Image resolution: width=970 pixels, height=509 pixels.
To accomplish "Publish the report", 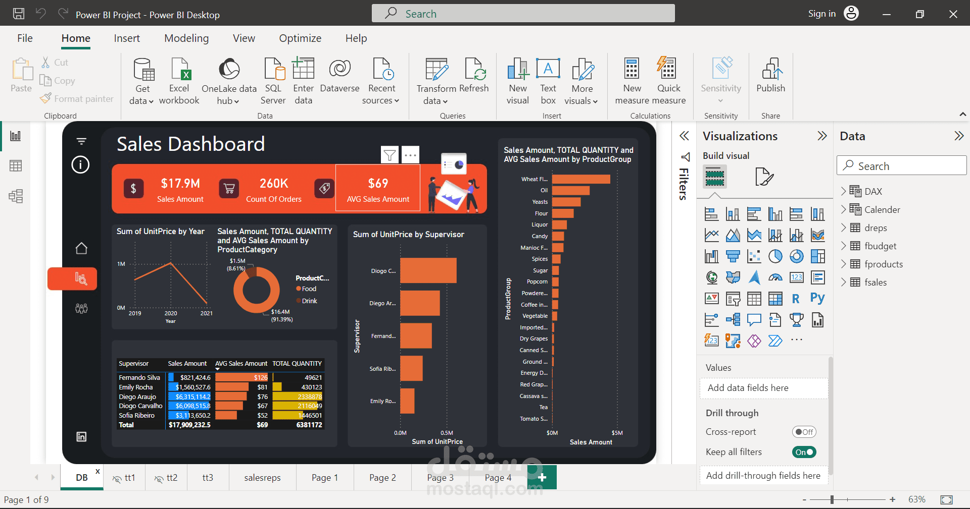I will coord(770,76).
